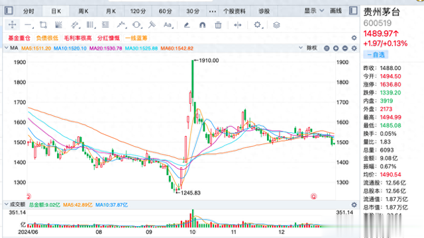Activate the magnet snap tool
424x238 pixels.
pyautogui.click(x=202, y=25)
